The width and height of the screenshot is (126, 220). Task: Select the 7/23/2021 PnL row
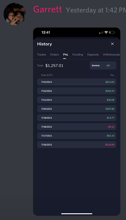pyautogui.click(x=77, y=82)
